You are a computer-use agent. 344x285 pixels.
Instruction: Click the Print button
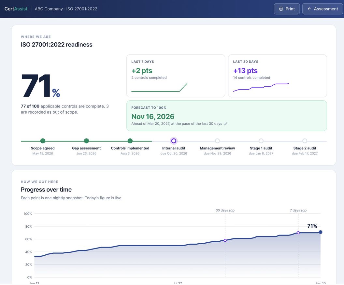[287, 9]
